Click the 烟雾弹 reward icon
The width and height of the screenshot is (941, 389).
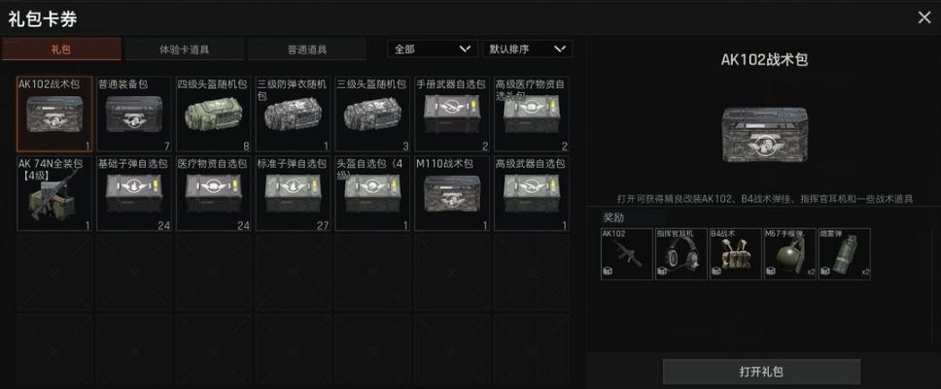pos(845,254)
